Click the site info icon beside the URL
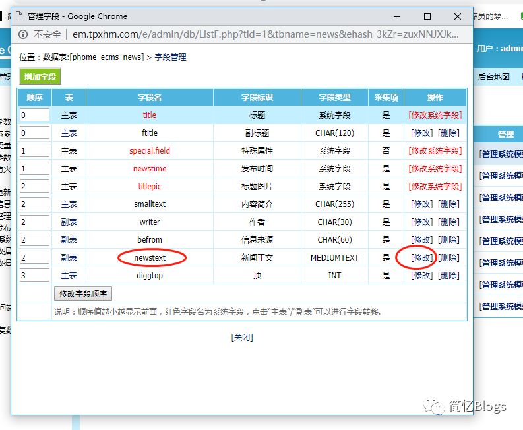Viewport: 523px width, 430px height. click(x=23, y=34)
